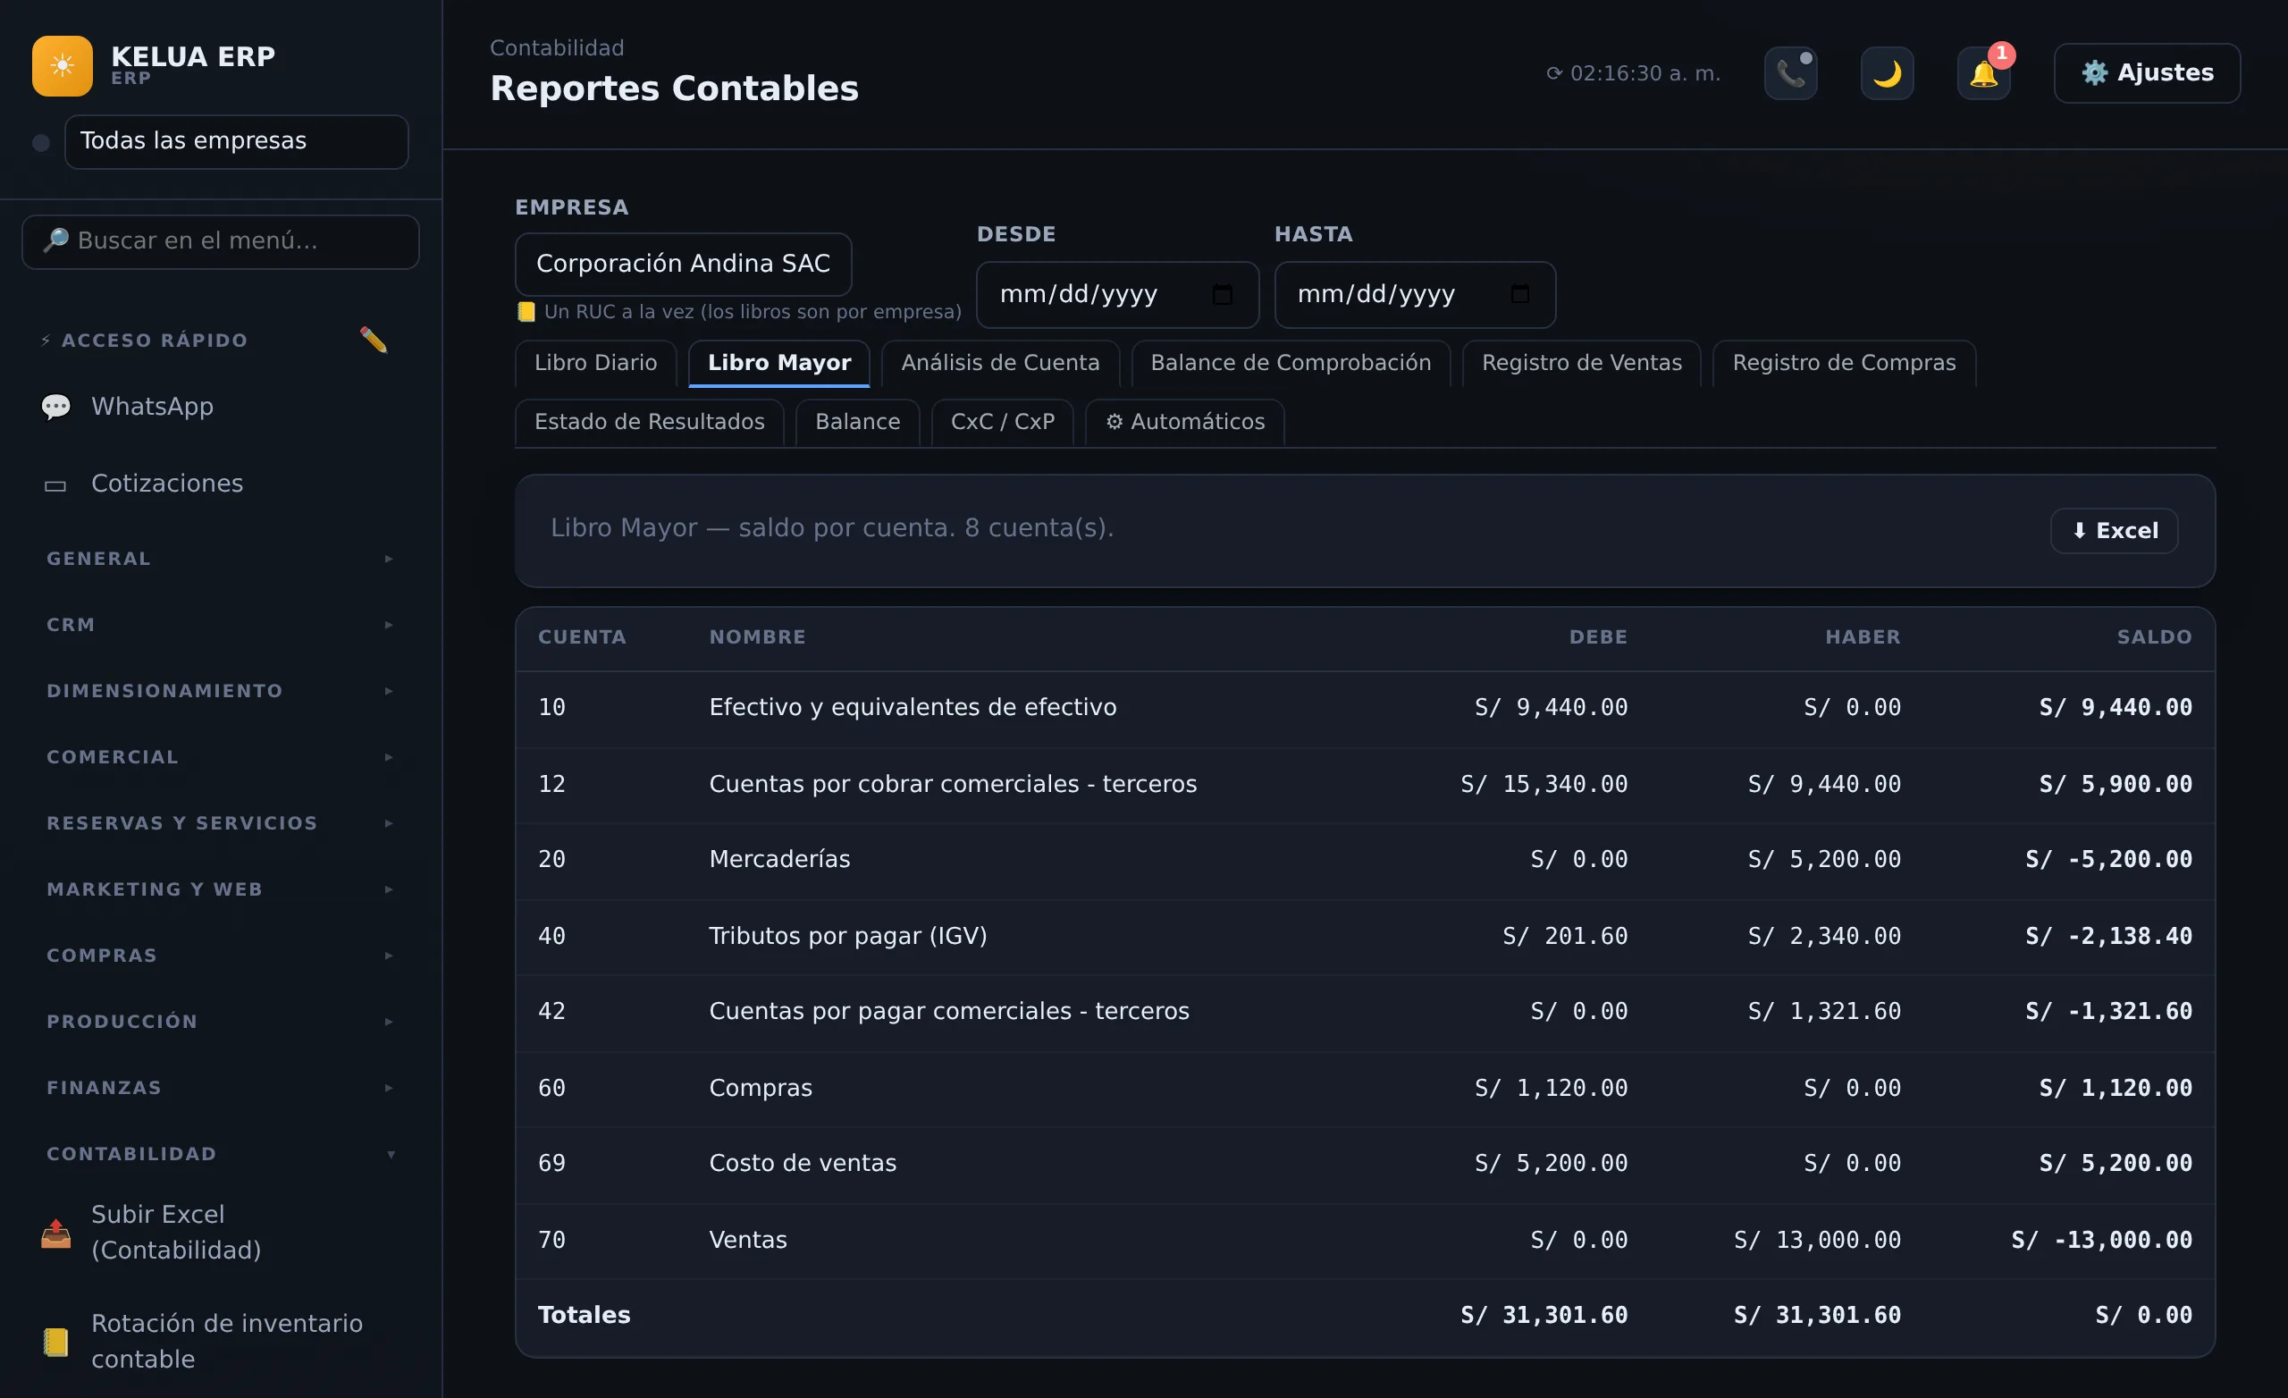The width and height of the screenshot is (2288, 1398).
Task: Open Cotizaciones from quick access
Action: point(220,484)
